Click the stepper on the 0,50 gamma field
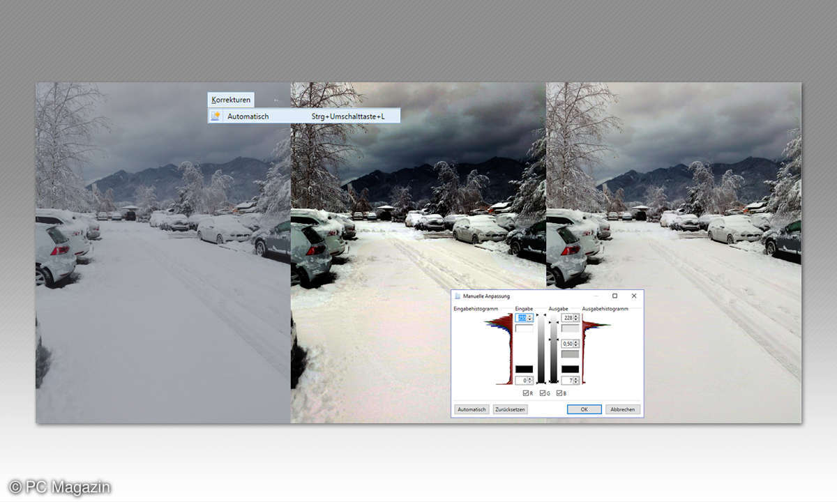Screen dimensions: 837x502 pyautogui.click(x=576, y=344)
